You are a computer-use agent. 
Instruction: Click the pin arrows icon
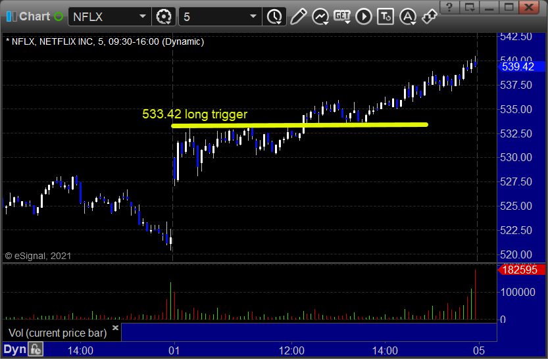429,16
